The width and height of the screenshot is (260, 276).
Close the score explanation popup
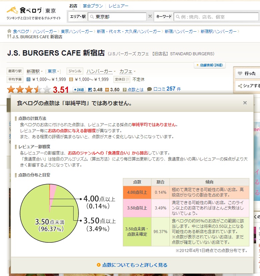[x=245, y=103]
